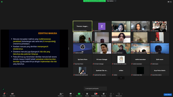
Task: Click muted mic icon on muhammad rafly
Action: (132, 75)
